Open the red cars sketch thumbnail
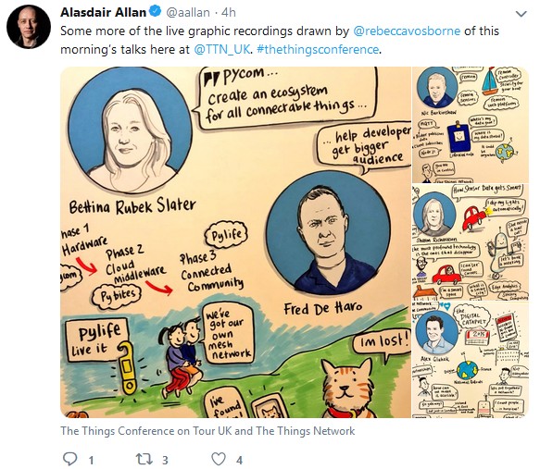The height and width of the screenshot is (469, 540). coord(471,242)
